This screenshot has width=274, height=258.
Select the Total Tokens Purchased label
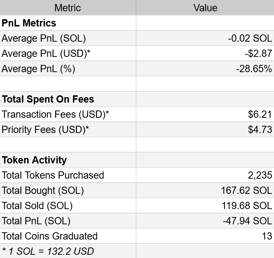point(53,175)
